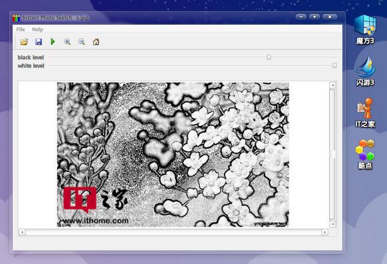Save the sketch using floppy disk icon
The image size is (387, 264).
(39, 41)
